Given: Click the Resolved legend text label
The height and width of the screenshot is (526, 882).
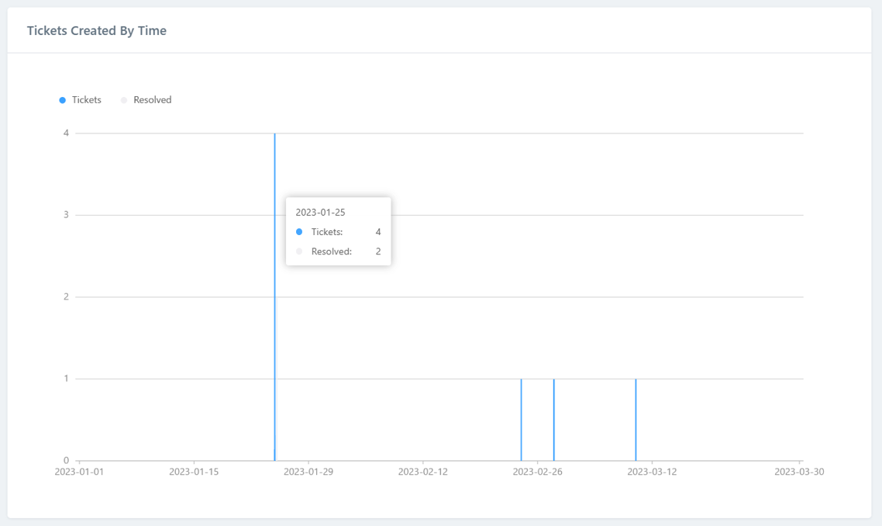Looking at the screenshot, I should pos(152,100).
